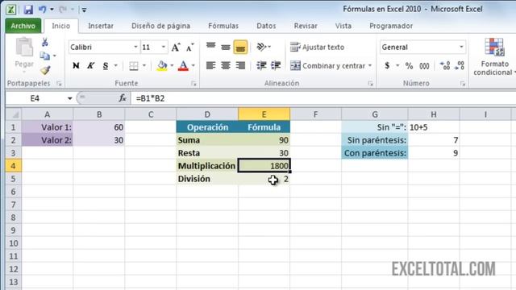Screen dimensions: 516x290
Task: Apply accounting dollar number format
Action: pyautogui.click(x=387, y=66)
